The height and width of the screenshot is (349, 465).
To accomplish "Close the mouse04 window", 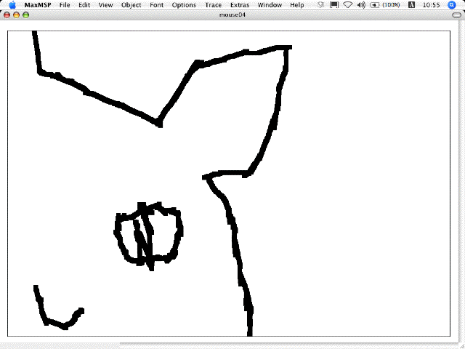I will (x=7, y=15).
